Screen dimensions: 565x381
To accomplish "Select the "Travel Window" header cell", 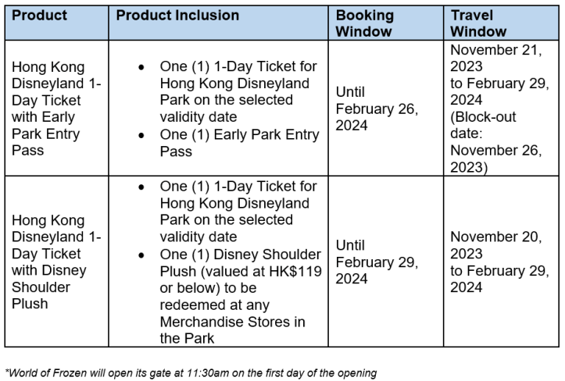I will pos(479,23).
